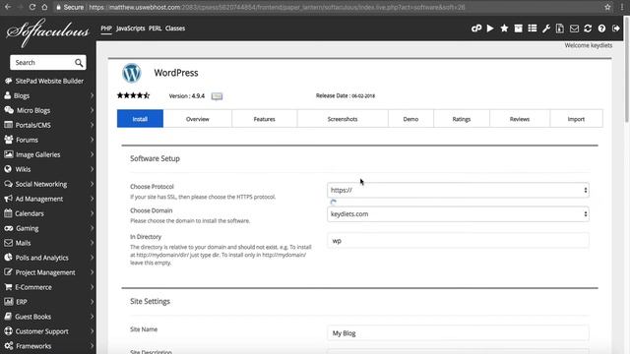Open the Ratings tab

(x=462, y=119)
